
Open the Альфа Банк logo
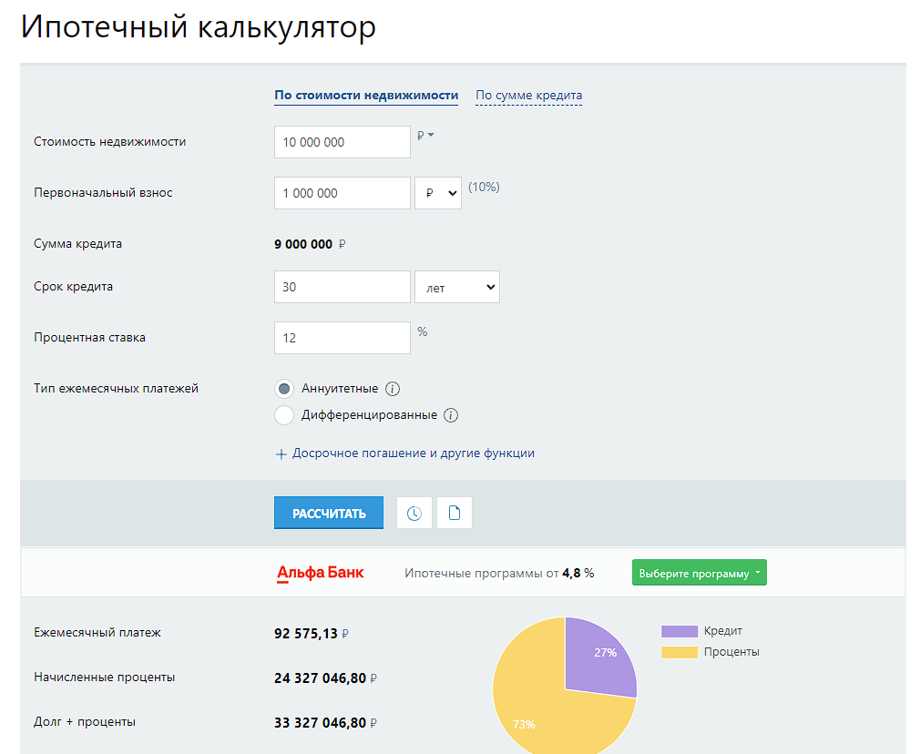point(321,573)
